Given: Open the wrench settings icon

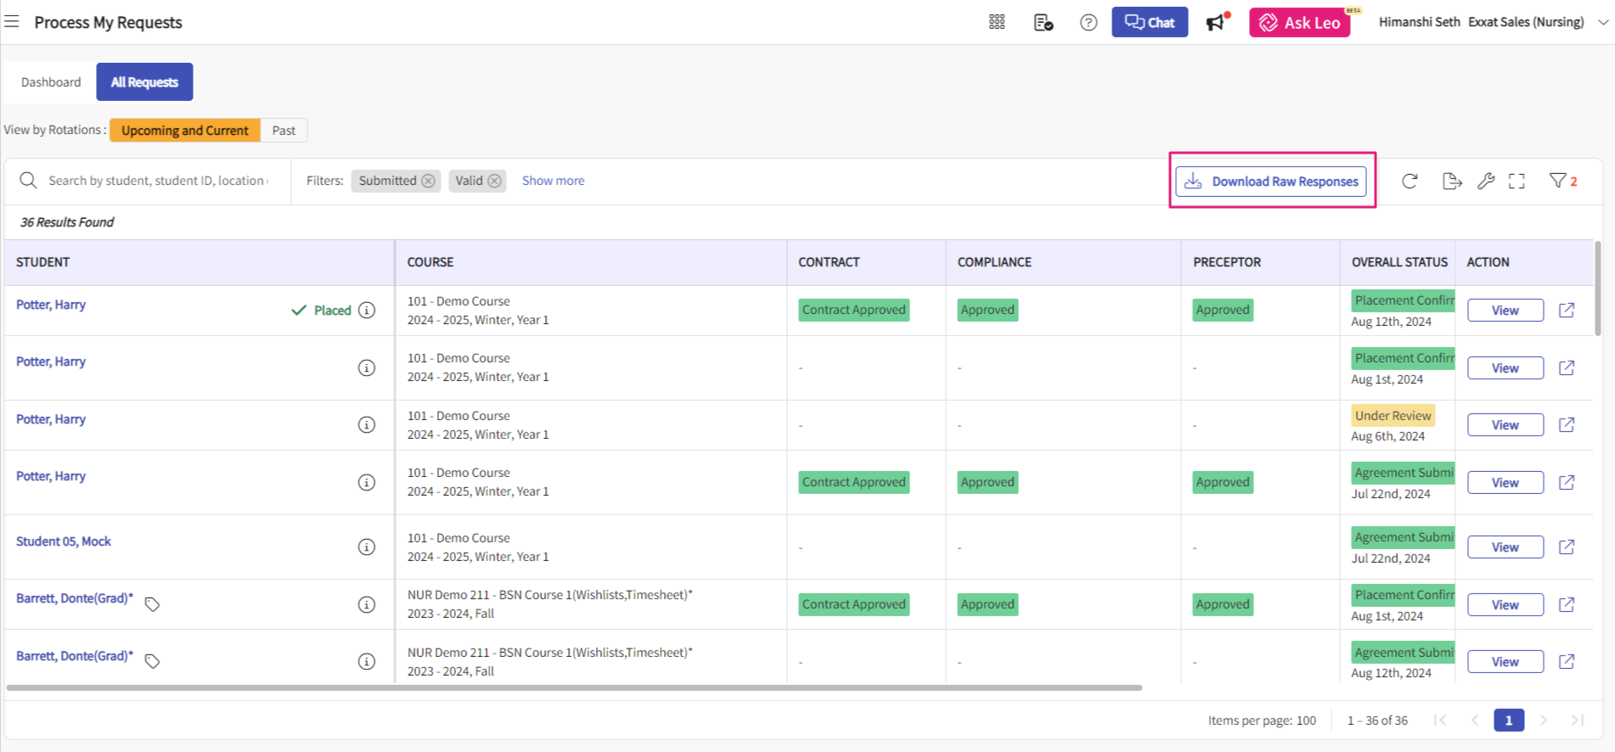Looking at the screenshot, I should [x=1485, y=181].
